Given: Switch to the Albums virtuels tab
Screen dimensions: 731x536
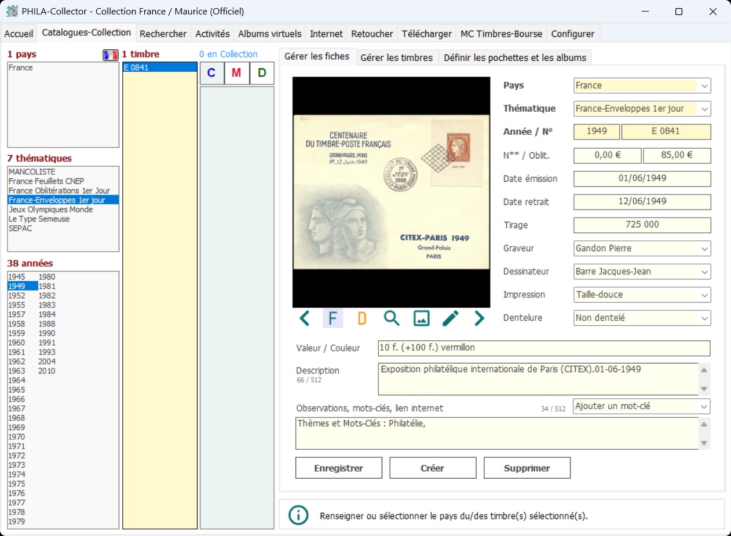Looking at the screenshot, I should 269,34.
